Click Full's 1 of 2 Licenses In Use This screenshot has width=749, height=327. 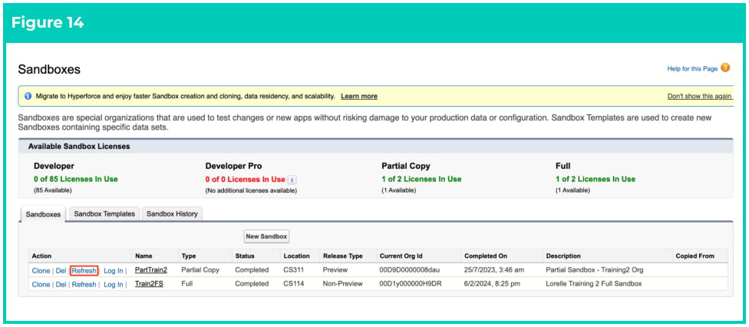pyautogui.click(x=596, y=180)
